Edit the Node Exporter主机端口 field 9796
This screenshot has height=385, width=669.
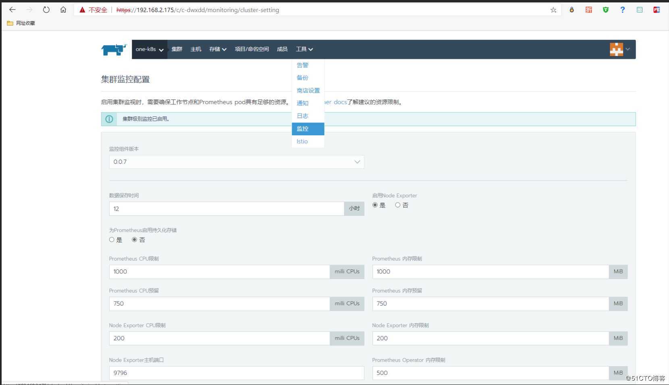[237, 373]
